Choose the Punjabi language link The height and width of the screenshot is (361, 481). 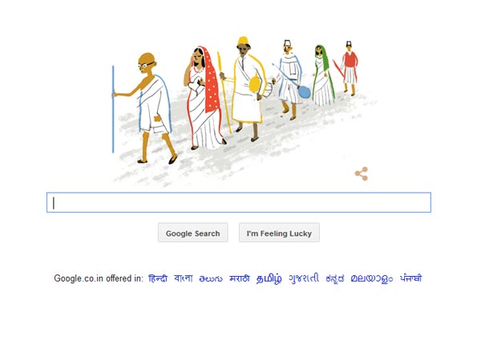[410, 278]
